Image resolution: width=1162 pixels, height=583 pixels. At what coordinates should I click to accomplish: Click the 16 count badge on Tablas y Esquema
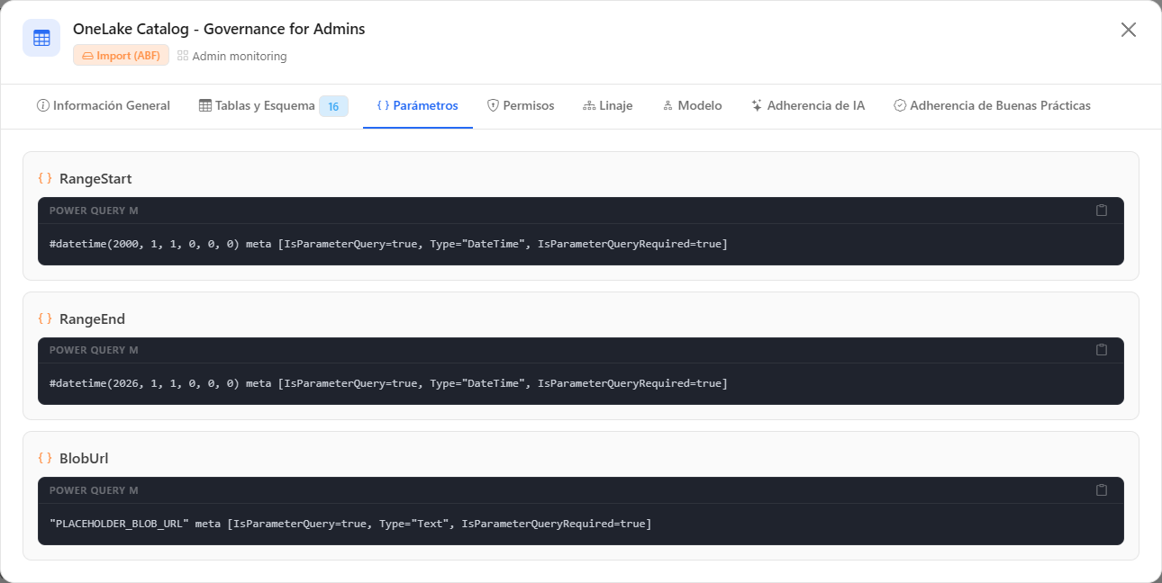[333, 106]
